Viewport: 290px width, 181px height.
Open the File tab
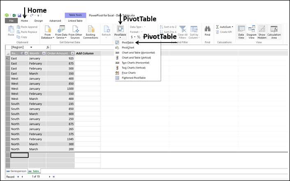point(11,21)
